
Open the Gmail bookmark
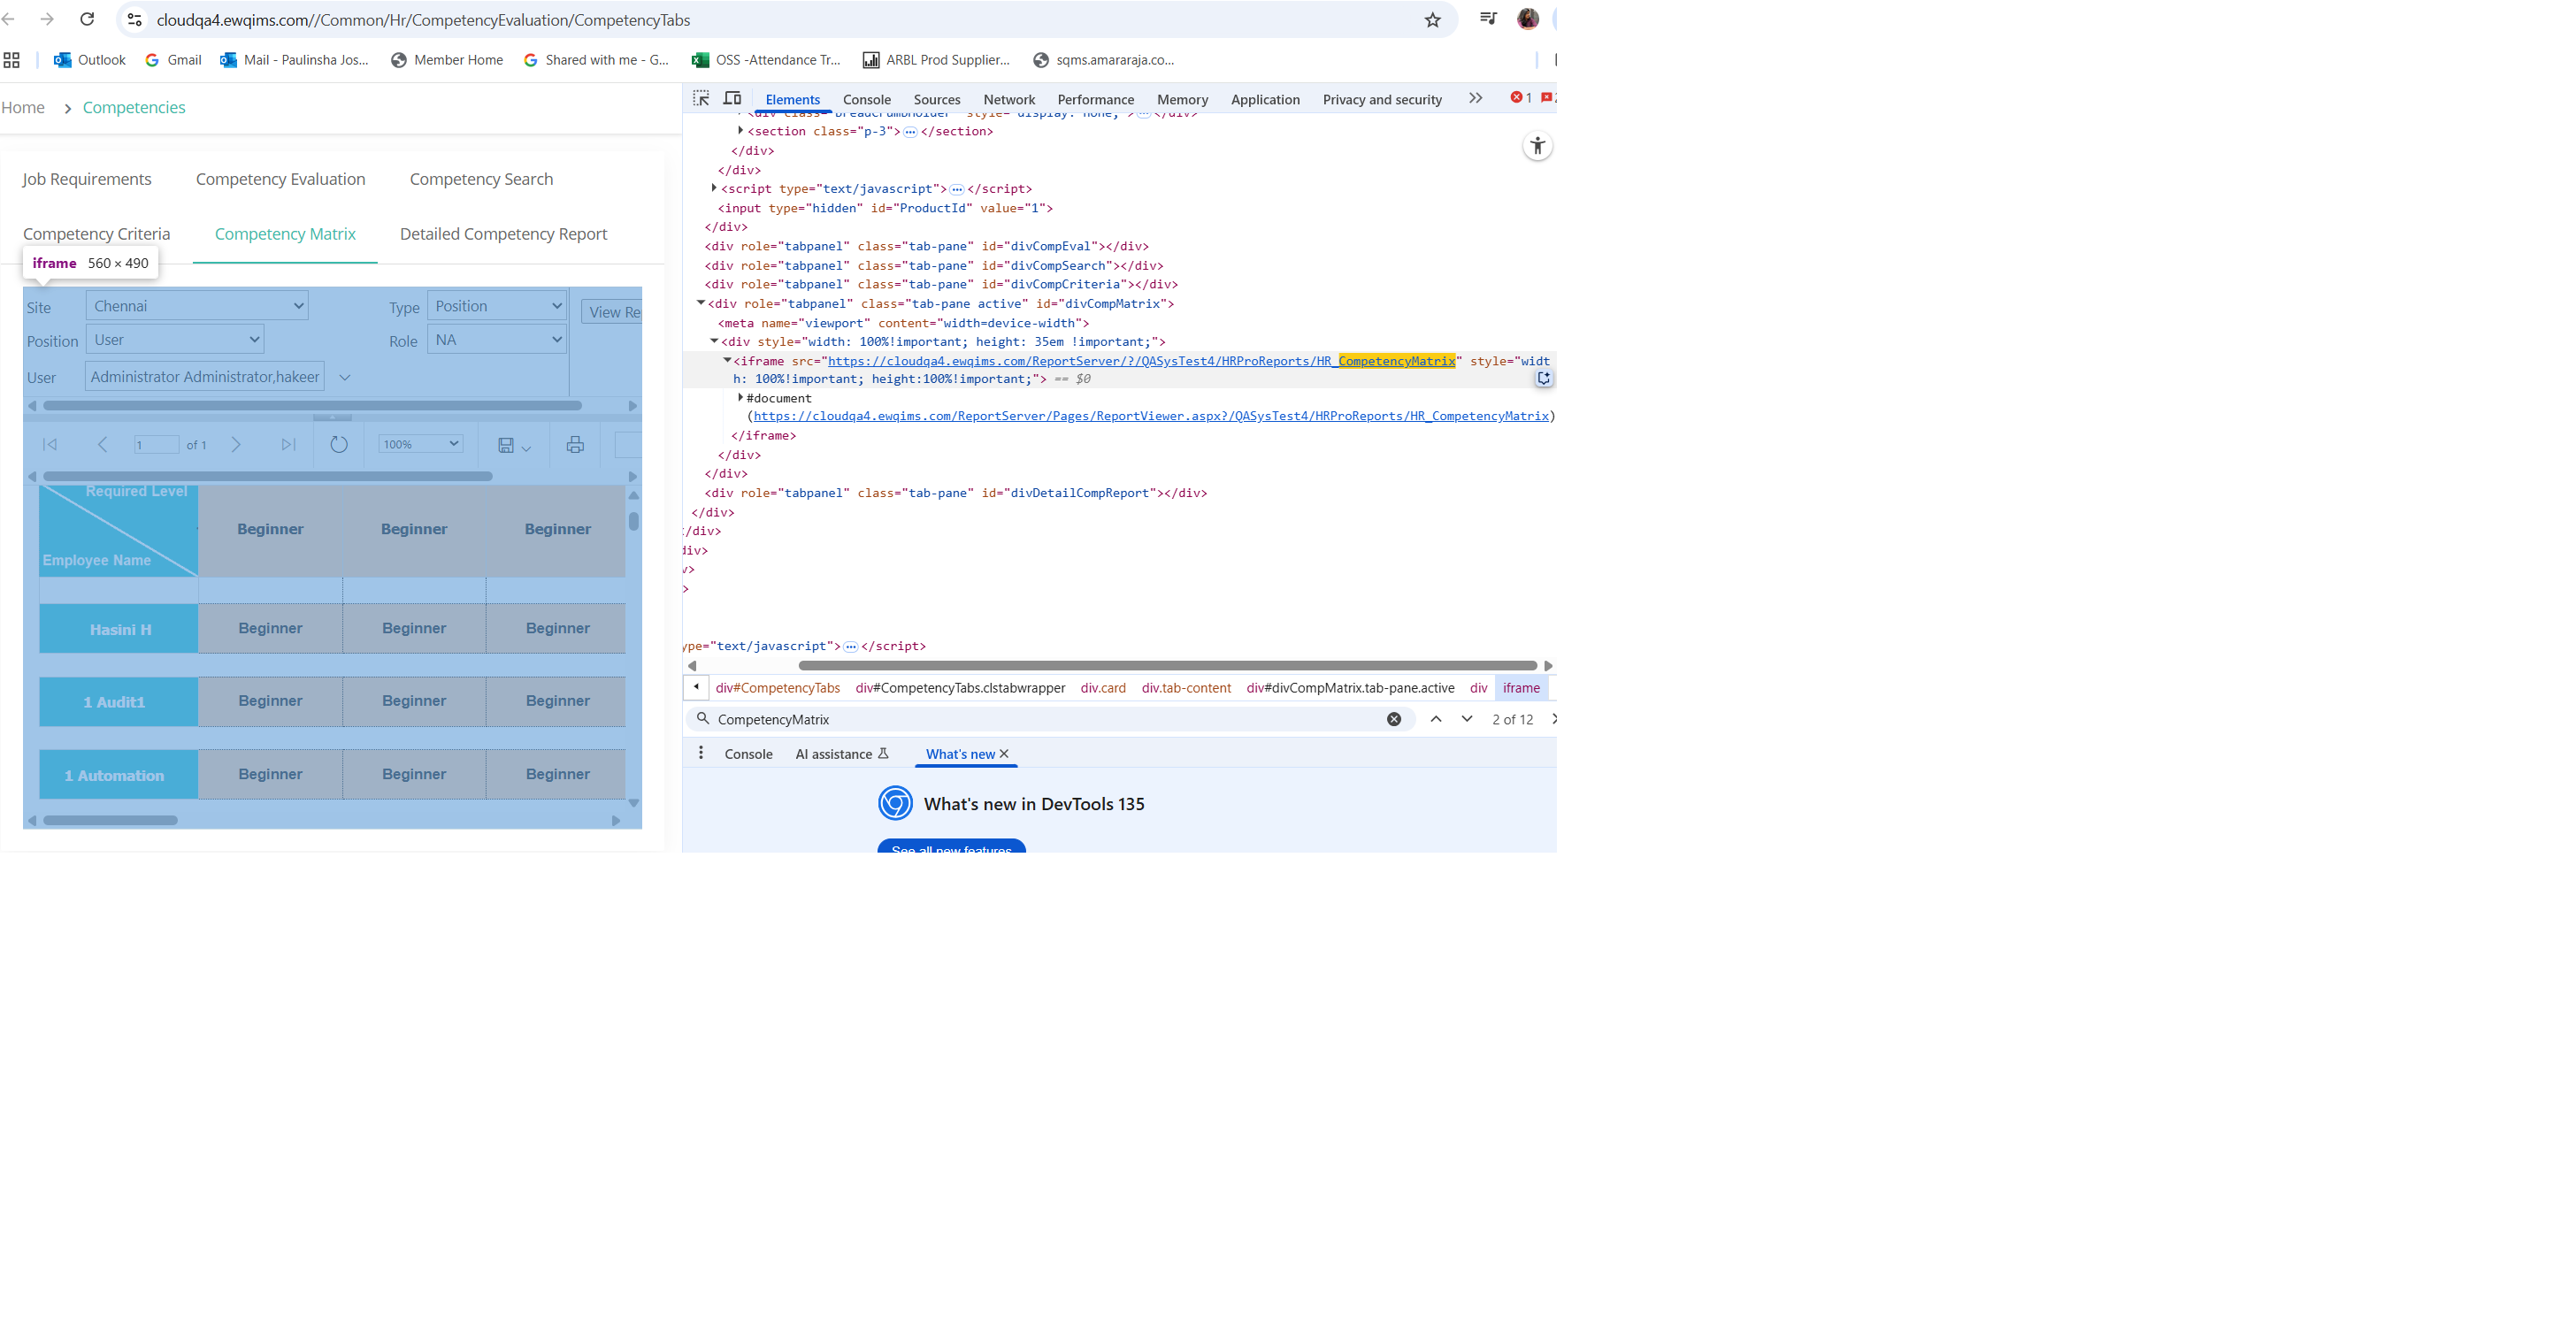click(173, 60)
